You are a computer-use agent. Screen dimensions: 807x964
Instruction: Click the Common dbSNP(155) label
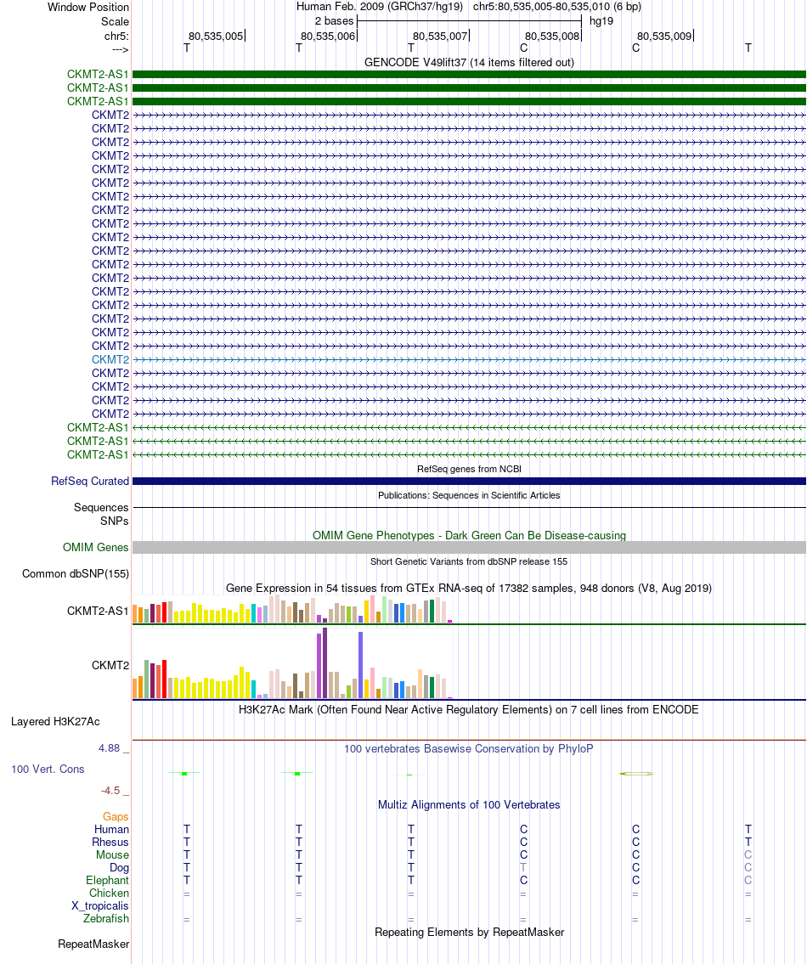tap(76, 573)
